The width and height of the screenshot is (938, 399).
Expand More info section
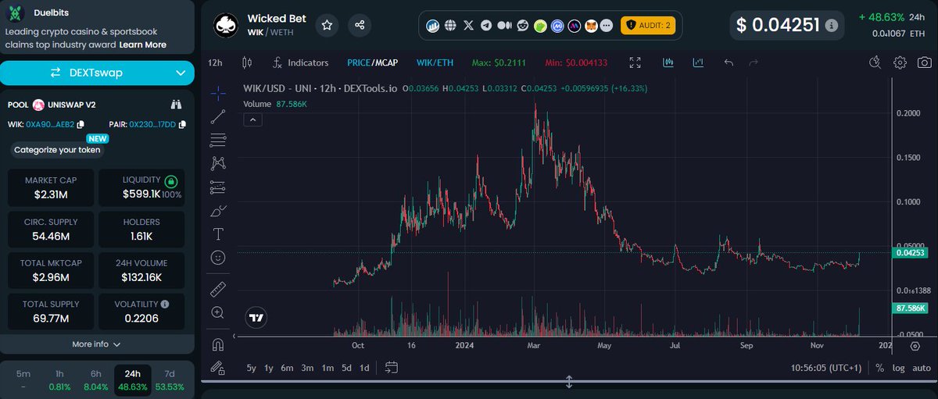pos(97,344)
